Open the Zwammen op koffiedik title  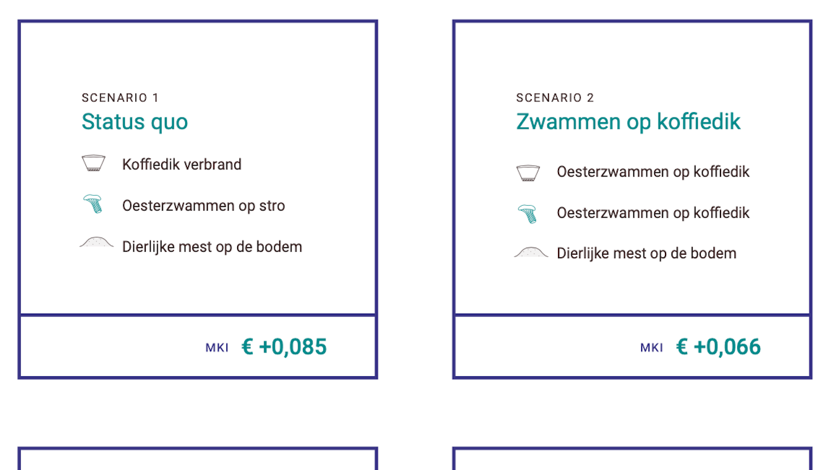[x=628, y=122]
